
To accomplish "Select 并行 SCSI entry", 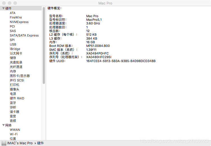I will (17, 80).
